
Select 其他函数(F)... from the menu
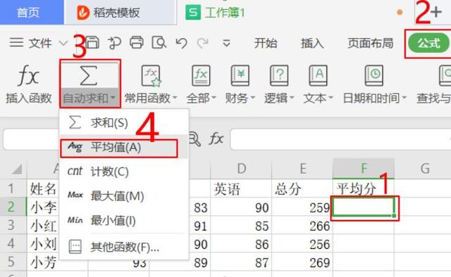point(124,247)
